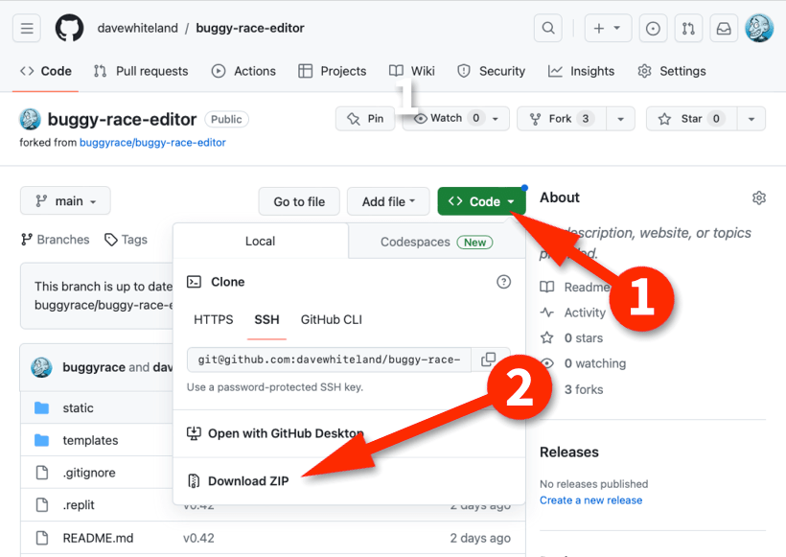Switch to the Codespaces tab
Viewport: 786px width, 557px height.
436,242
